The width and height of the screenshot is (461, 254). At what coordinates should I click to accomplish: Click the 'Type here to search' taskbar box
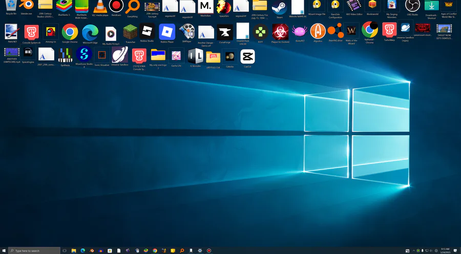[34, 251]
